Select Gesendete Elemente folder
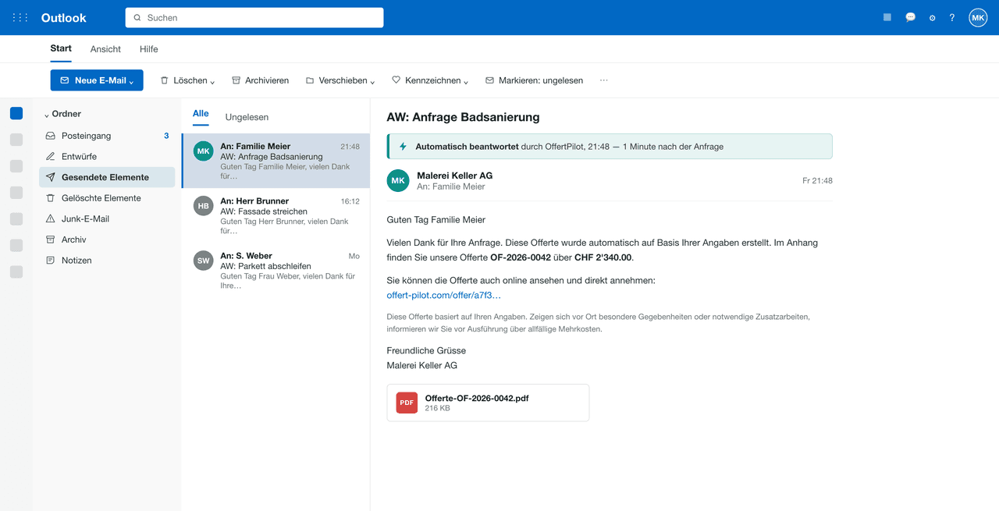Viewport: 999px width, 511px height. click(107, 177)
